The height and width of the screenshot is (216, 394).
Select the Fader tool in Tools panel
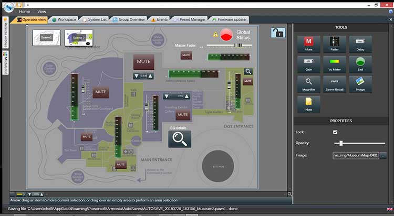point(335,44)
